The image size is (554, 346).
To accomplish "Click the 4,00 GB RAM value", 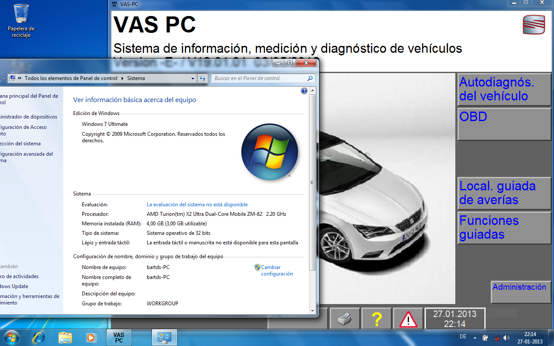I will pos(177,224).
